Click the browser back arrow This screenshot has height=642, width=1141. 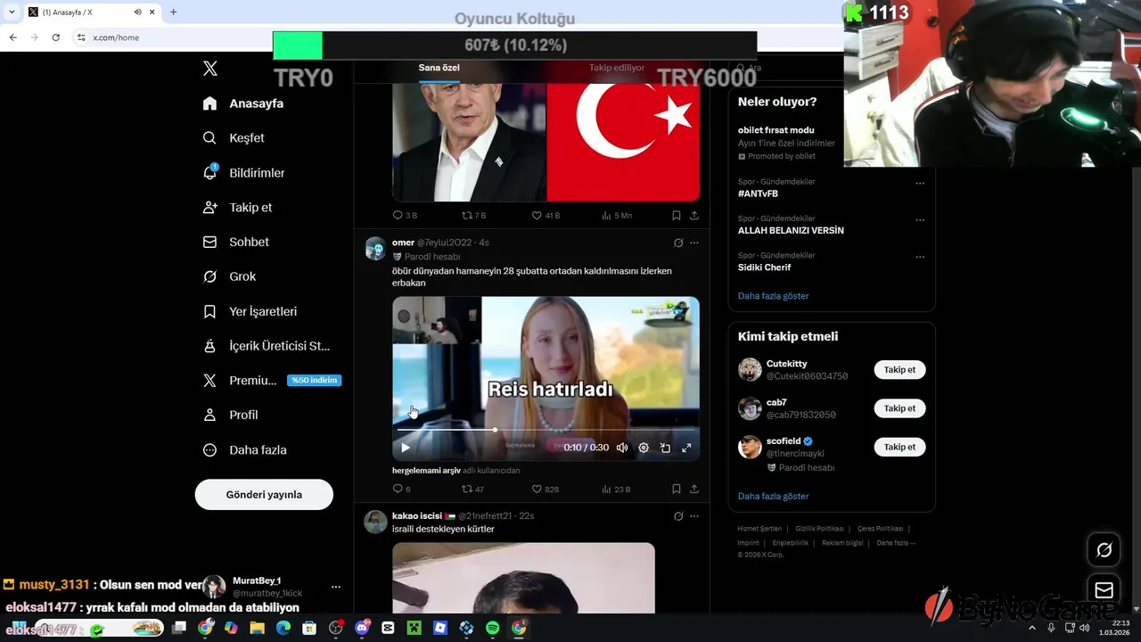tap(12, 37)
